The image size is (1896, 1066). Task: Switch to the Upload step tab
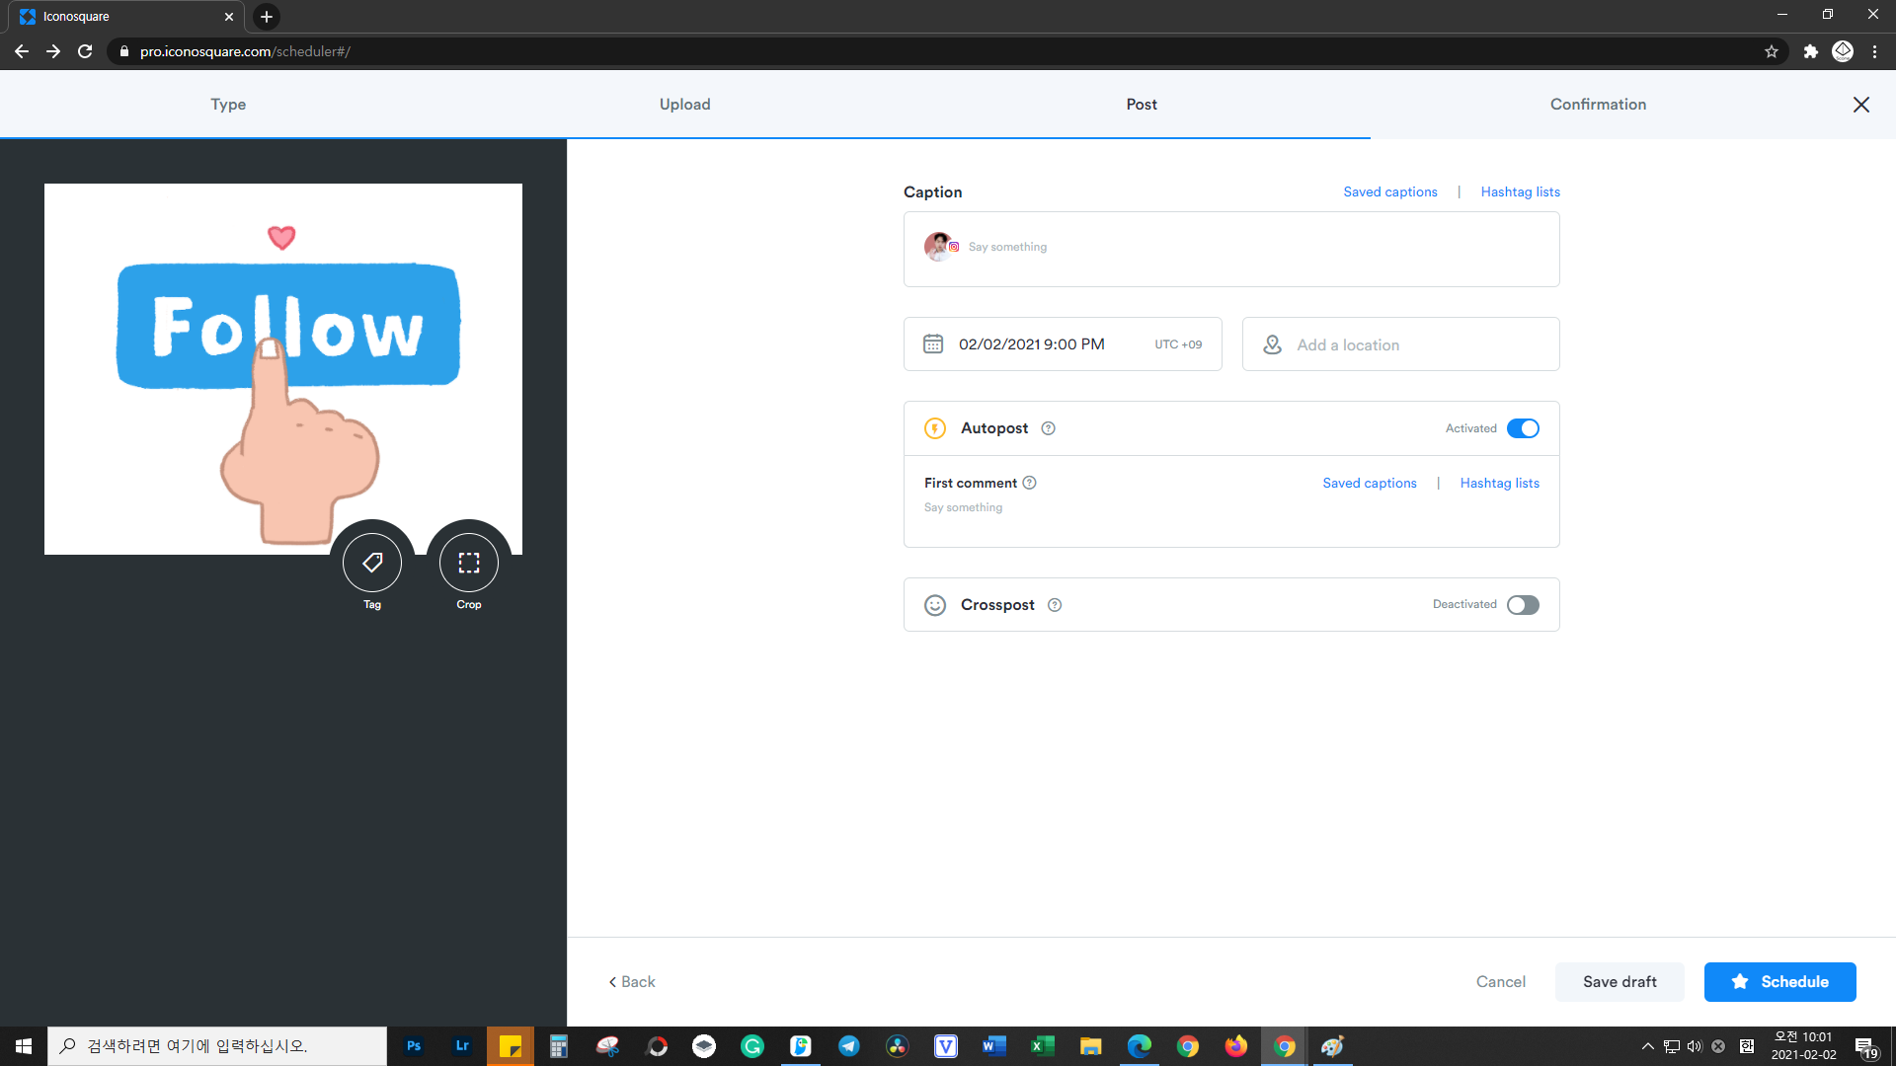click(684, 105)
